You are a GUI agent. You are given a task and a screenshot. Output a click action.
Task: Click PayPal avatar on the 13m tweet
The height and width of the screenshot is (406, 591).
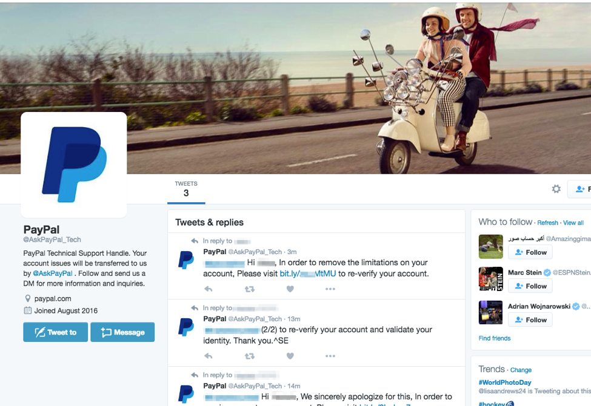tap(186, 327)
